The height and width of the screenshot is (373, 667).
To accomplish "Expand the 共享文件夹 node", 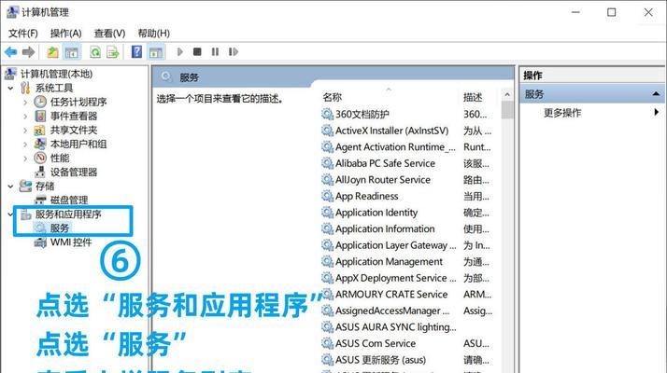I will (25, 131).
